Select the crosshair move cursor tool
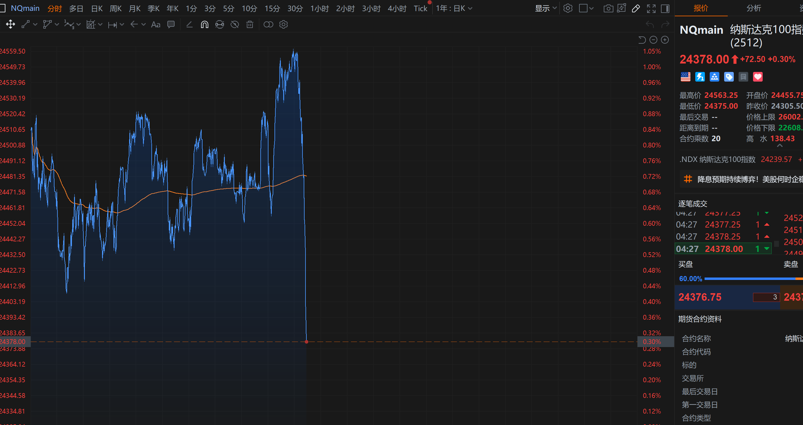Screen dimensions: 803x425 [10, 24]
